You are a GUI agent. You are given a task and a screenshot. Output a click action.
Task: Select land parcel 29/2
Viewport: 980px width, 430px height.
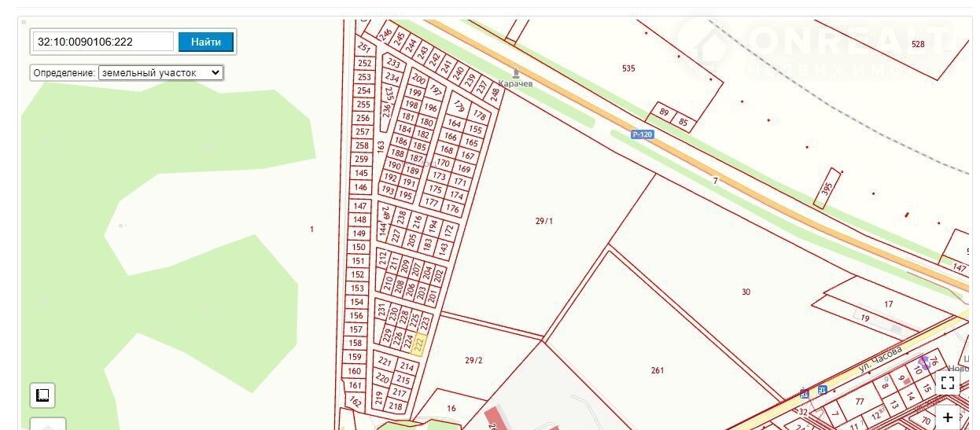pos(473,360)
